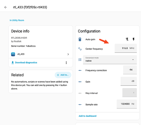Viewport: 141px width, 125px height.
Task: Click the Frequency correction label
Action: (x=96, y=70)
